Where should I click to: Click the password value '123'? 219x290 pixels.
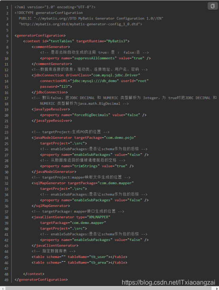[64, 87]
